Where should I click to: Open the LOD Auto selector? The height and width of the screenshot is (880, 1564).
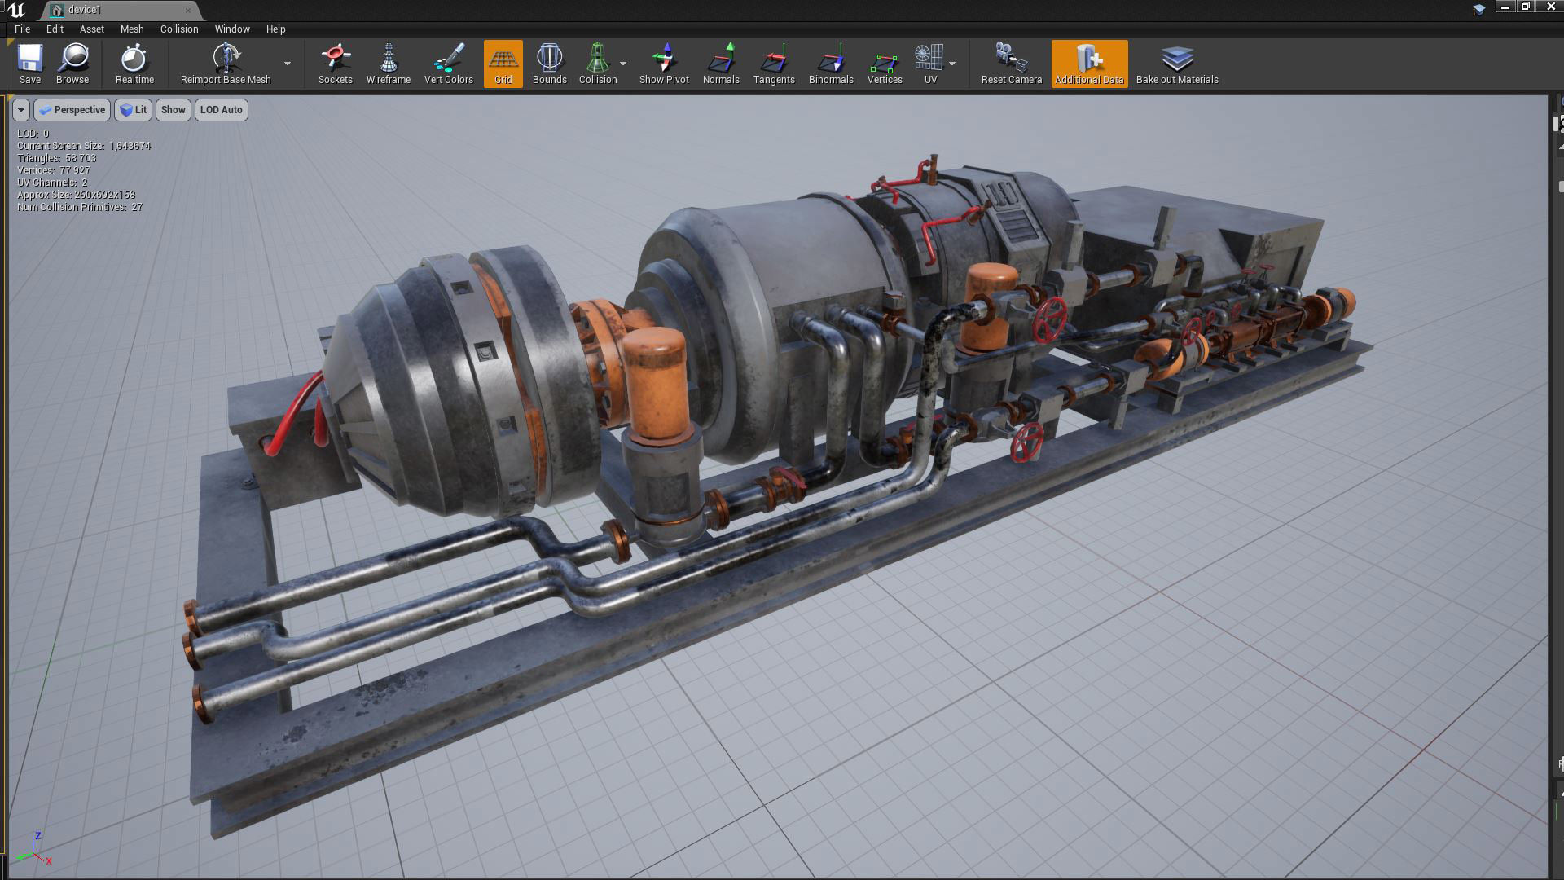click(222, 110)
